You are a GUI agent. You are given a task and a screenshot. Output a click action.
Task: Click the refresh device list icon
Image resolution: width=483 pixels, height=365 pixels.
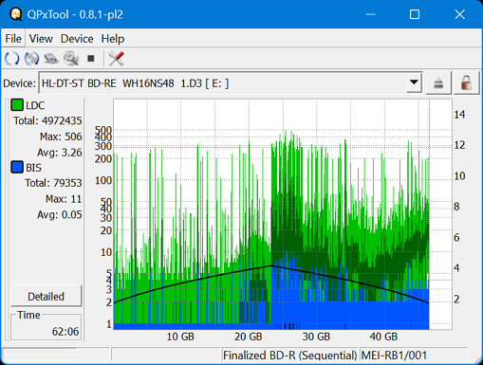pos(12,59)
